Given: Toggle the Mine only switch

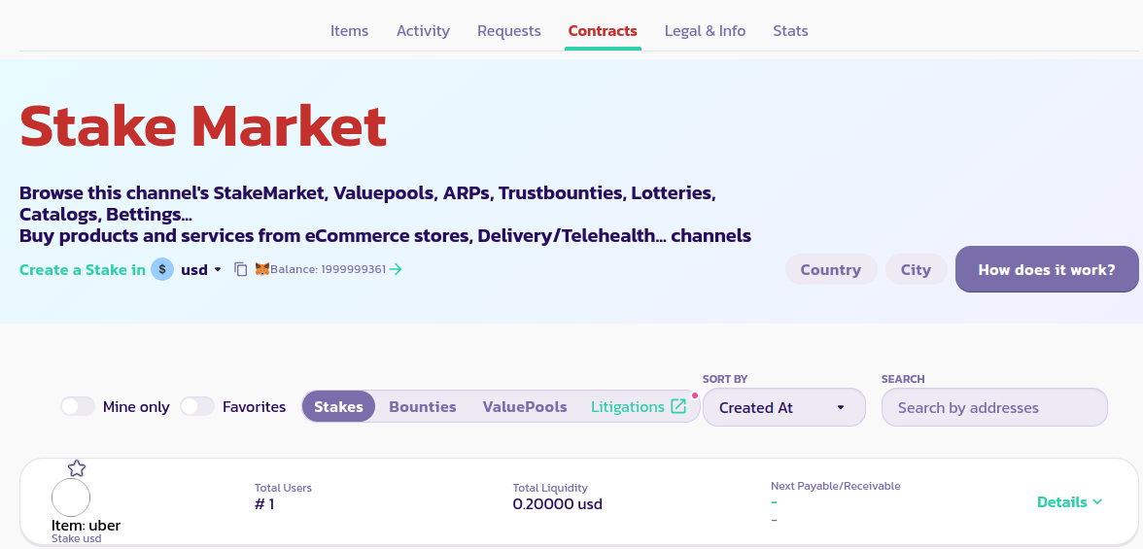Looking at the screenshot, I should [78, 406].
